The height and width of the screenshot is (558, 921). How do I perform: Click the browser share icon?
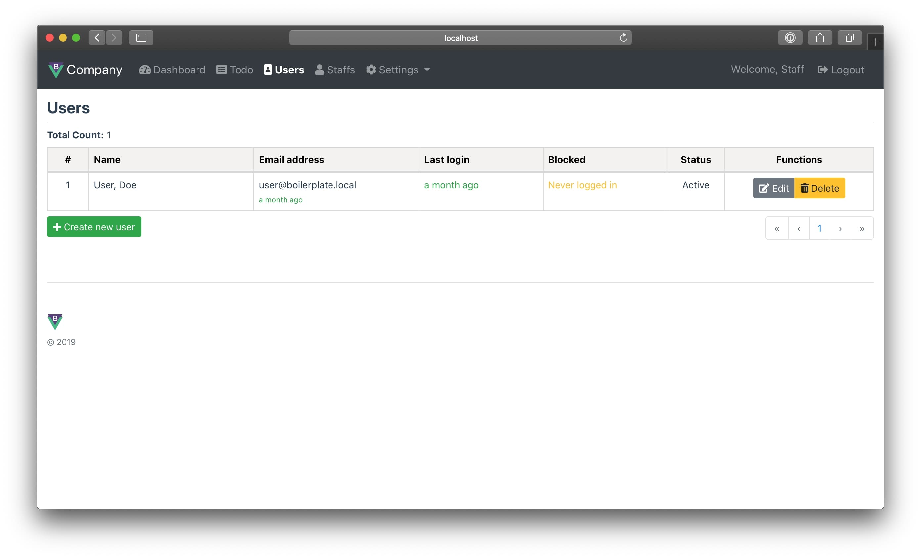(820, 38)
